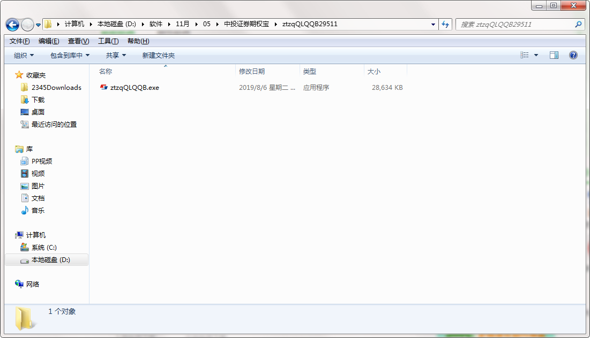Viewport: 590px width, 338px height.
Task: Select the file name ztzqQLQQB.exe
Action: click(x=135, y=88)
